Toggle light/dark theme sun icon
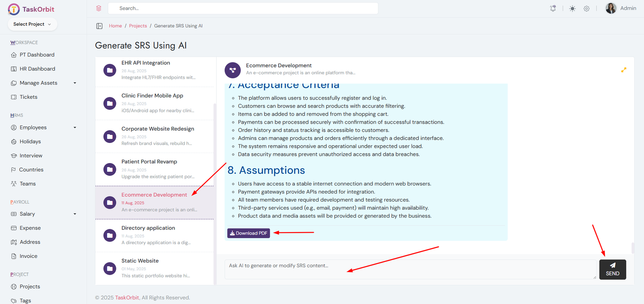The width and height of the screenshot is (644, 304). (572, 8)
